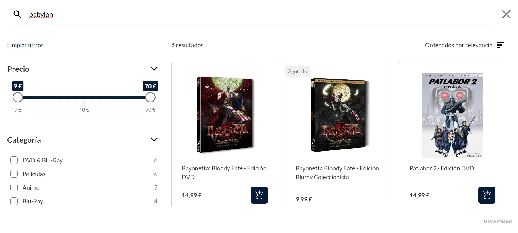Viewport: 518px width, 233px height.
Task: Check the DVD & Blu-Ray category filter
Action: (x=14, y=160)
